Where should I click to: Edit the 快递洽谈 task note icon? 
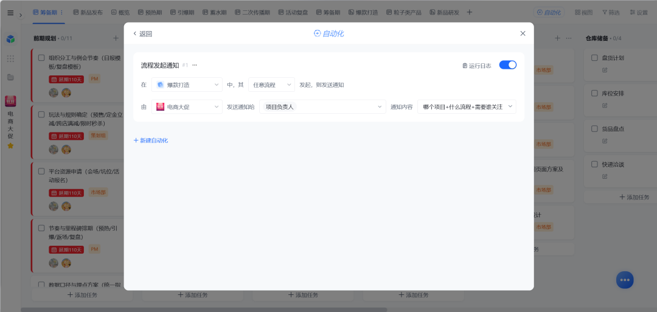[x=605, y=177]
